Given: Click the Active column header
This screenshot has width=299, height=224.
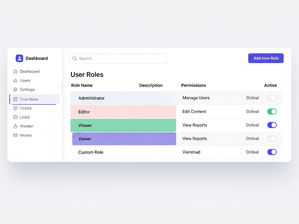Looking at the screenshot, I should click(x=270, y=85).
